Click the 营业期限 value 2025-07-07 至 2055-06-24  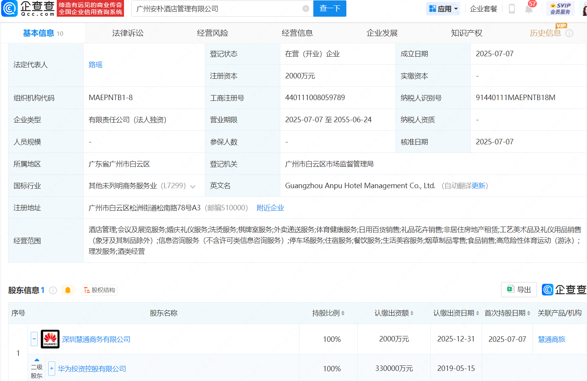[328, 120]
